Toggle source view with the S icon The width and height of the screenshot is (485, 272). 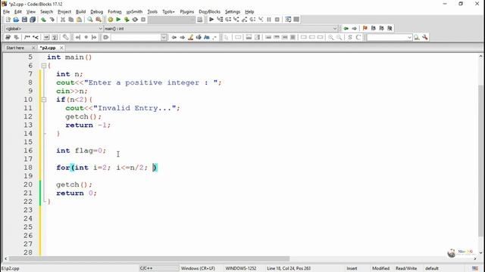tap(350, 37)
